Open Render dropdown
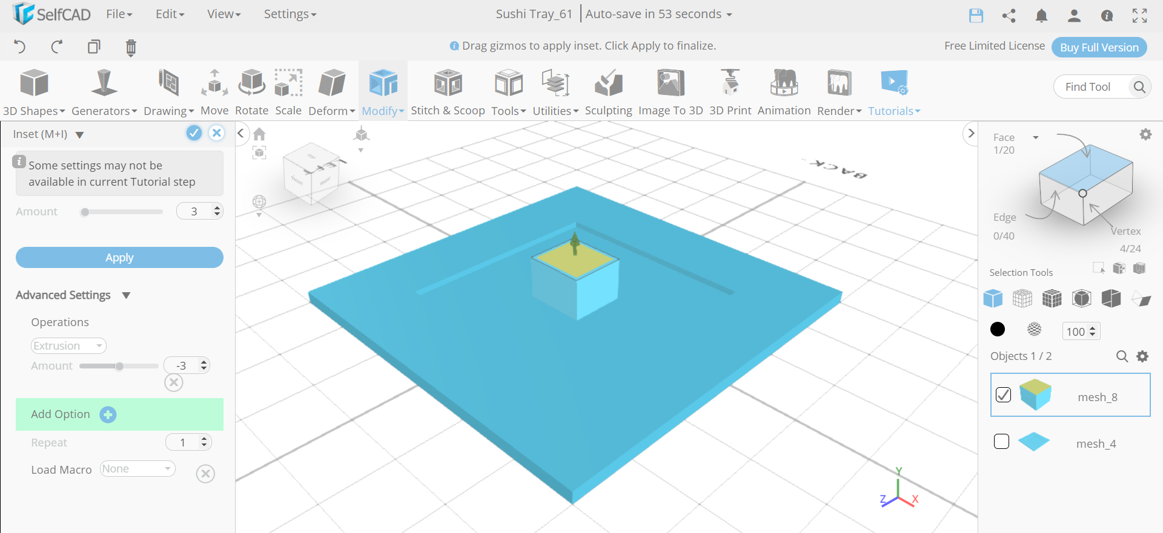Viewport: 1163px width, 533px height. [839, 92]
